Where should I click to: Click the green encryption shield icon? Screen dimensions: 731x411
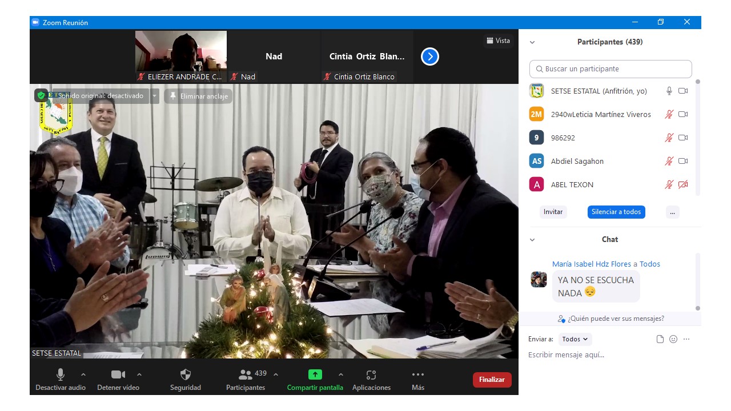tap(41, 96)
